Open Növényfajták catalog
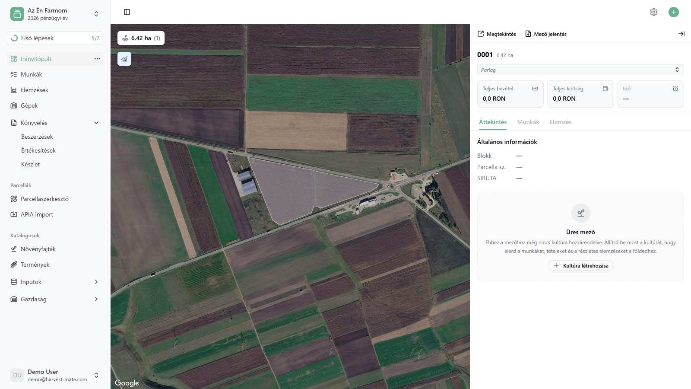 55,249
